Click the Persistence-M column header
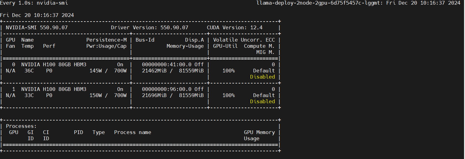This screenshot has height=159, width=465. pos(106,40)
